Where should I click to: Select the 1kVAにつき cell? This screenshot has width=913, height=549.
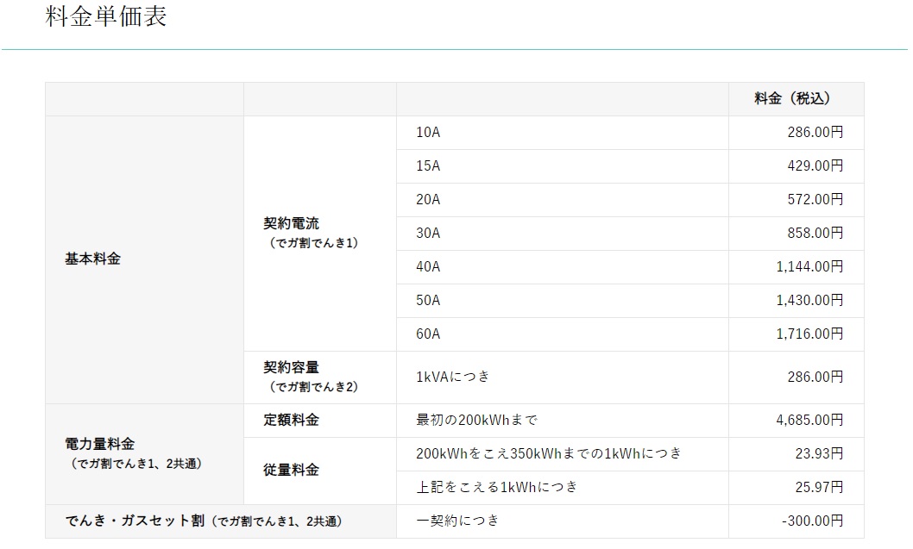pyautogui.click(x=453, y=377)
